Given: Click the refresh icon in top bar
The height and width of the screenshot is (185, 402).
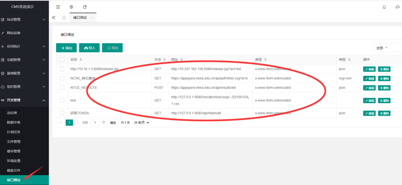Looking at the screenshot, I should 85,7.
